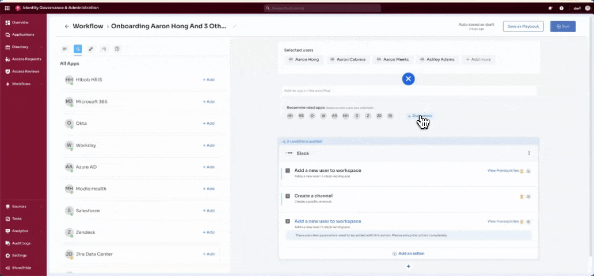The width and height of the screenshot is (594, 276).
Task: Switch to the first list panel tab icon
Action: 65,49
